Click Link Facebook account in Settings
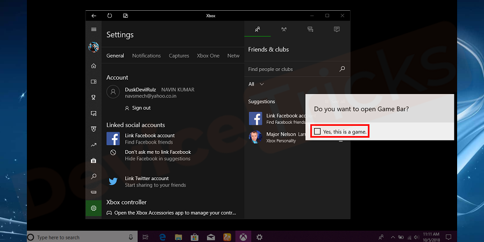 (150, 136)
